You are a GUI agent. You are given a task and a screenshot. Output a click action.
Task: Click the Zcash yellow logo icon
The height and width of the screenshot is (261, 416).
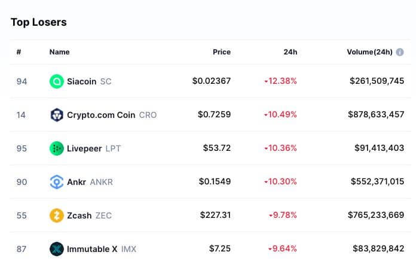click(57, 216)
